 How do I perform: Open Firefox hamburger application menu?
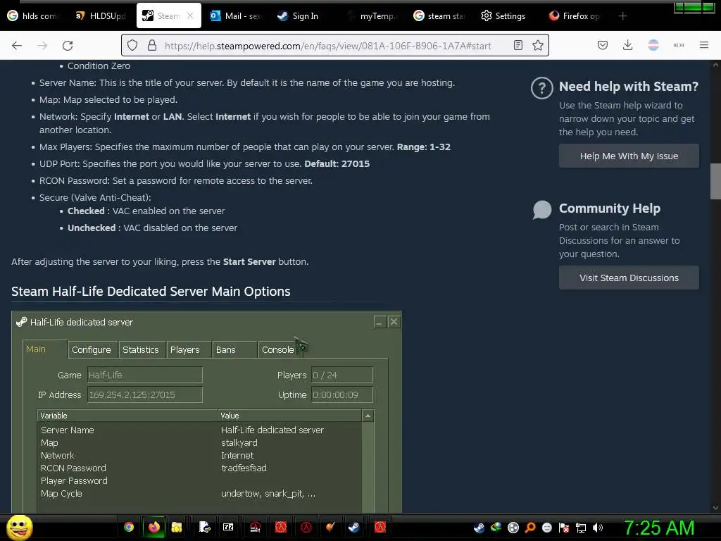pyautogui.click(x=704, y=45)
